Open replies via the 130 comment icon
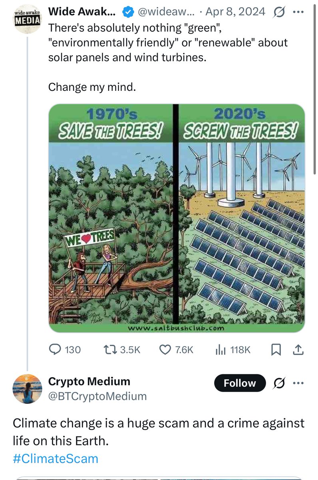 coord(55,350)
